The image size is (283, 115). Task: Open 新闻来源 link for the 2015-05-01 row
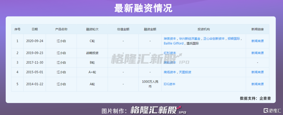tap(257, 72)
